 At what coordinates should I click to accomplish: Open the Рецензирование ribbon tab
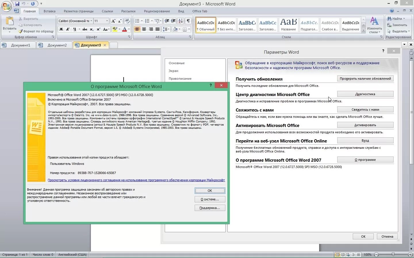pos(157,11)
